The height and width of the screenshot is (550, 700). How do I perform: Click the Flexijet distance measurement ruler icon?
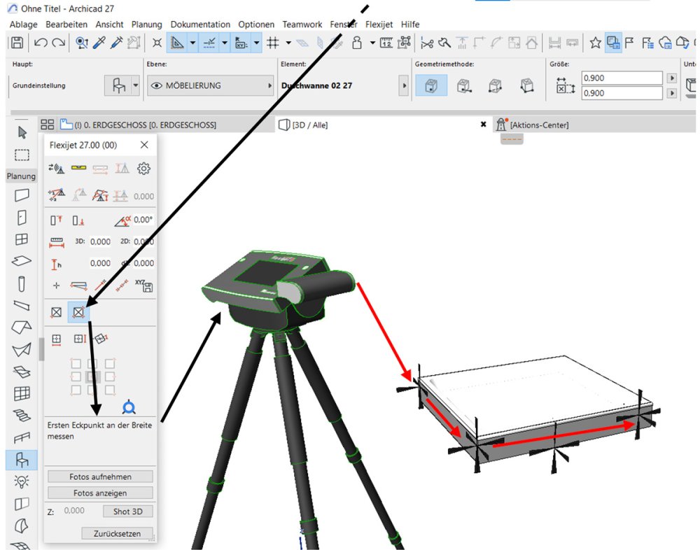[x=57, y=242]
